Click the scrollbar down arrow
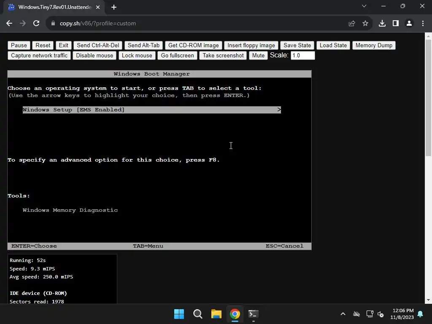Screen dimensions: 432x324 (428, 300)
